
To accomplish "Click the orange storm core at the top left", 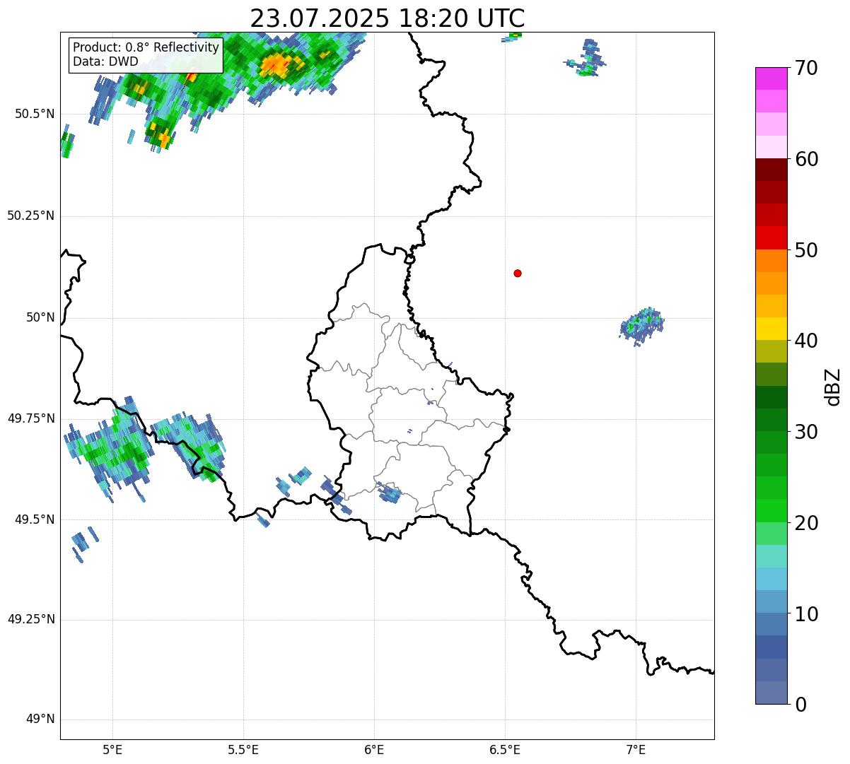I will pos(276,66).
